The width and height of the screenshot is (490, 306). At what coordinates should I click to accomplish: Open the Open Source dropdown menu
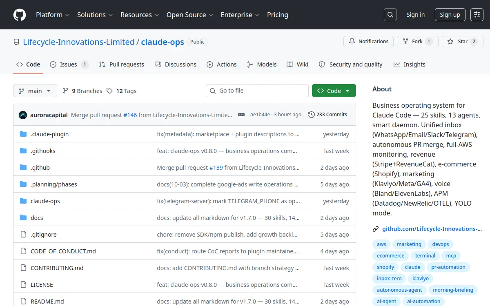190,15
